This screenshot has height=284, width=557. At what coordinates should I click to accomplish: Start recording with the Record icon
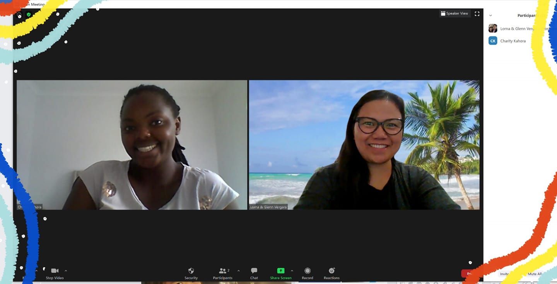pyautogui.click(x=308, y=271)
